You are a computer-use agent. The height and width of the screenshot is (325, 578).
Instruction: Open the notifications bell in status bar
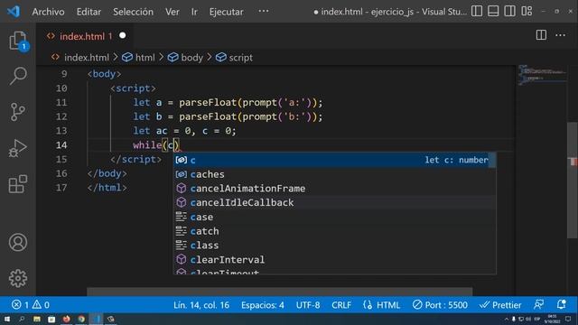click(561, 305)
